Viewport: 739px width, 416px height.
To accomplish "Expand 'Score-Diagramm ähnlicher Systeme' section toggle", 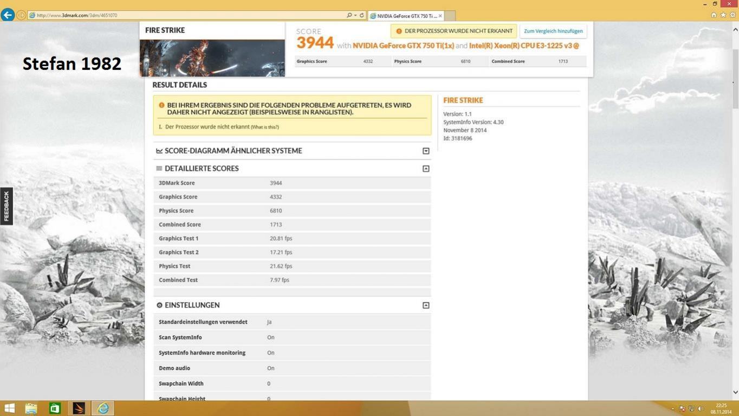I will click(x=426, y=151).
